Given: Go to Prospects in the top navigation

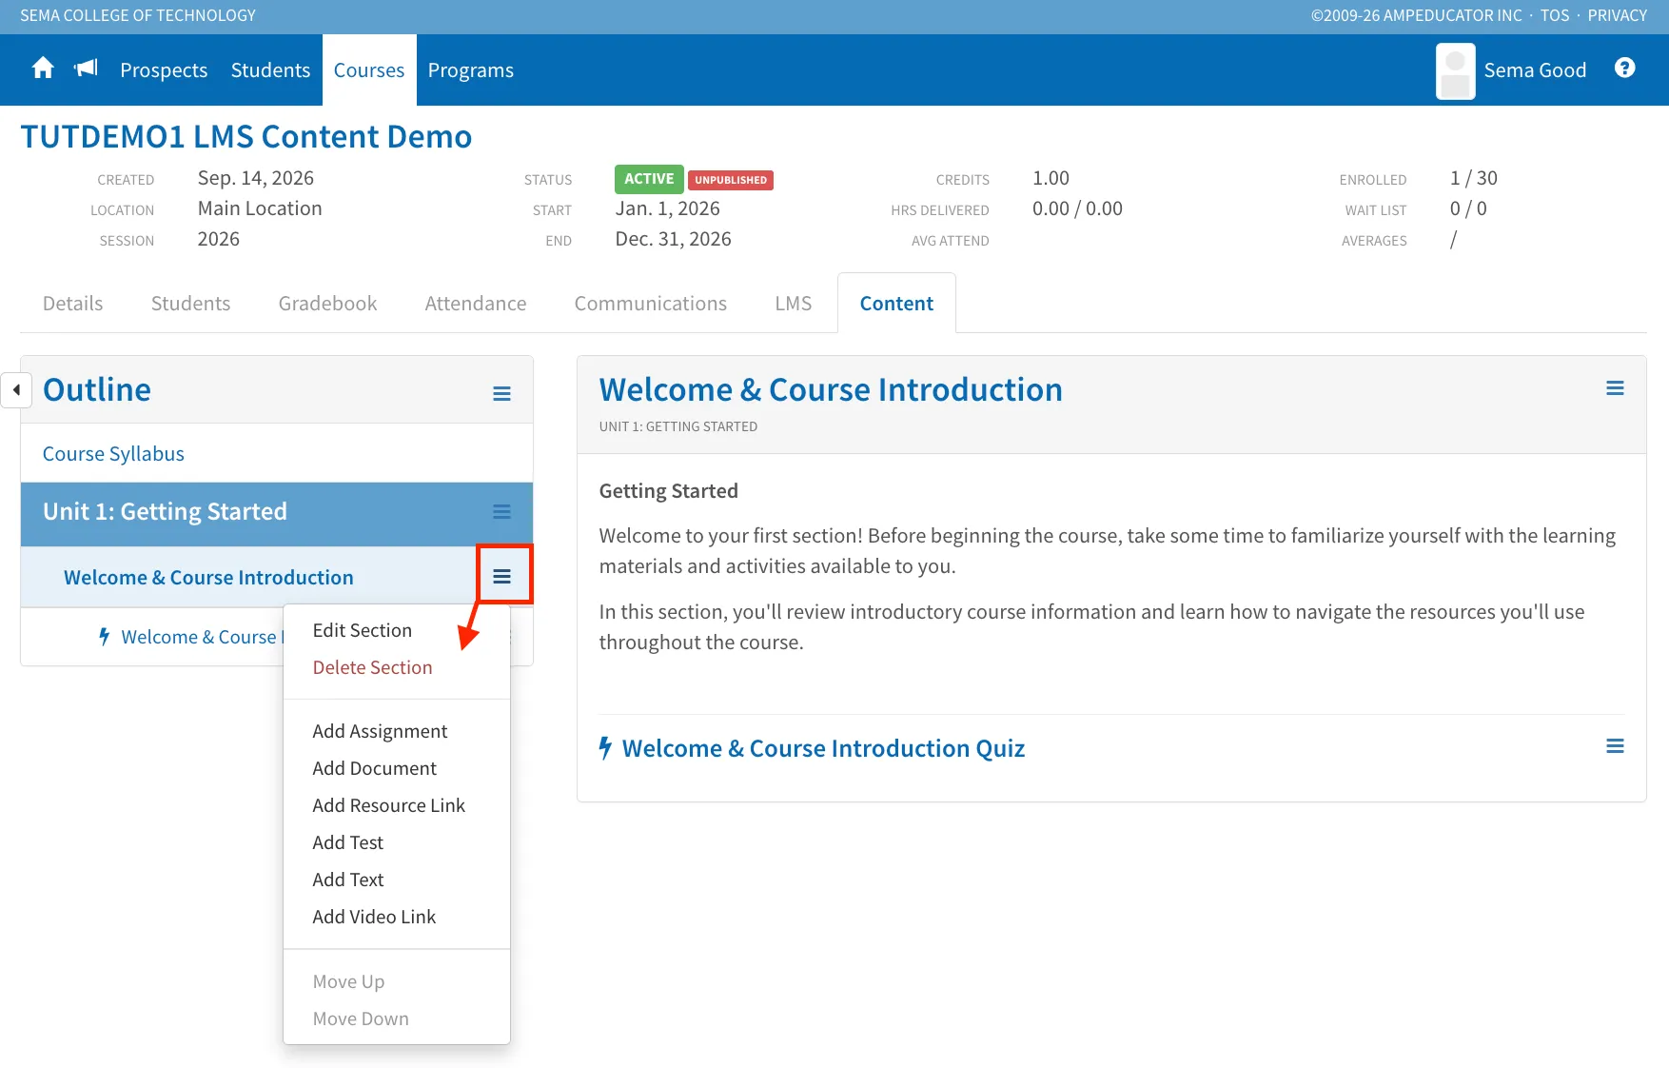Looking at the screenshot, I should click(x=164, y=70).
